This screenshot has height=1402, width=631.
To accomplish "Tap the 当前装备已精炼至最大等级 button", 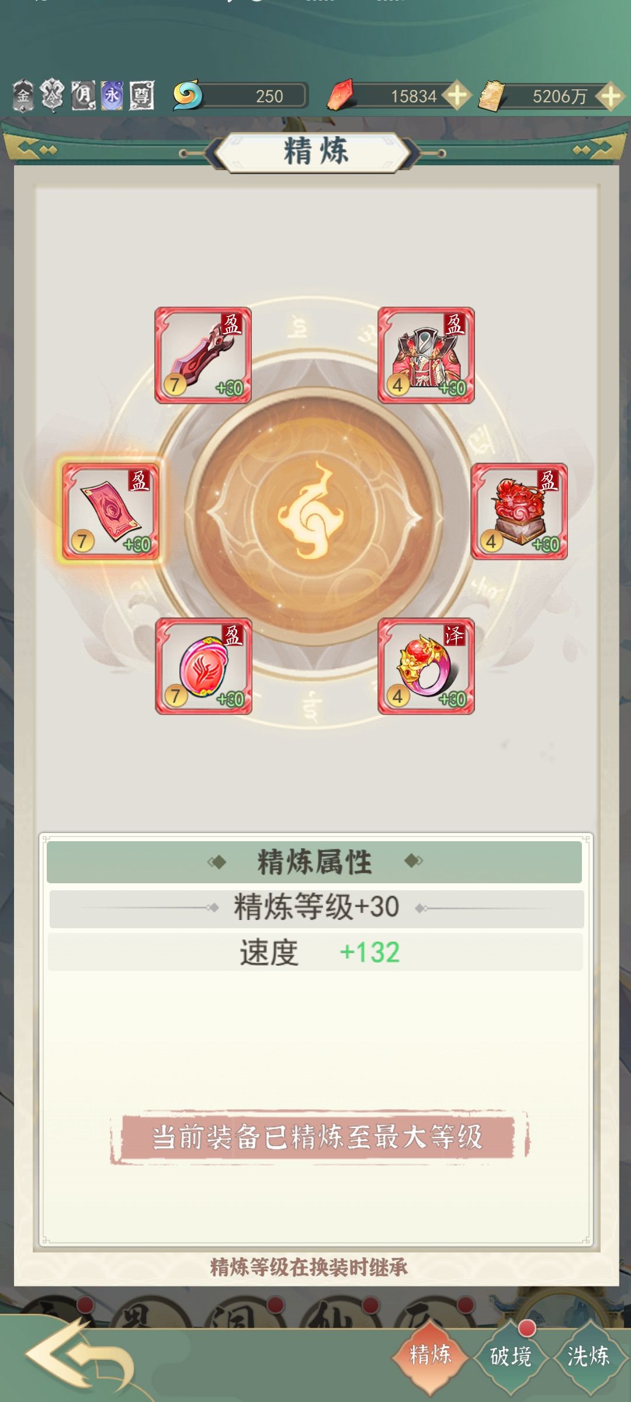I will pyautogui.click(x=318, y=1137).
